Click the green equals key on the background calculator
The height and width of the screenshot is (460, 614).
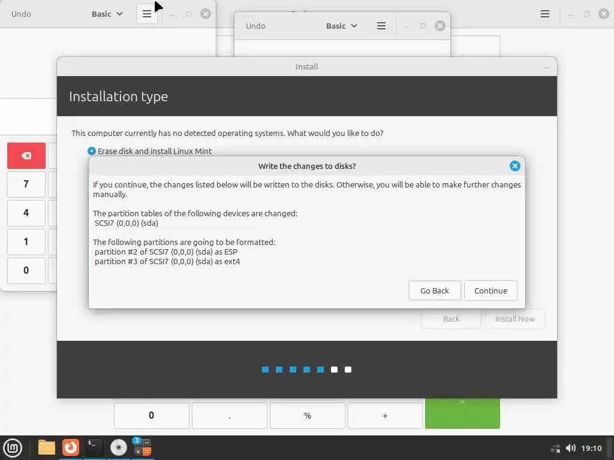pos(462,413)
